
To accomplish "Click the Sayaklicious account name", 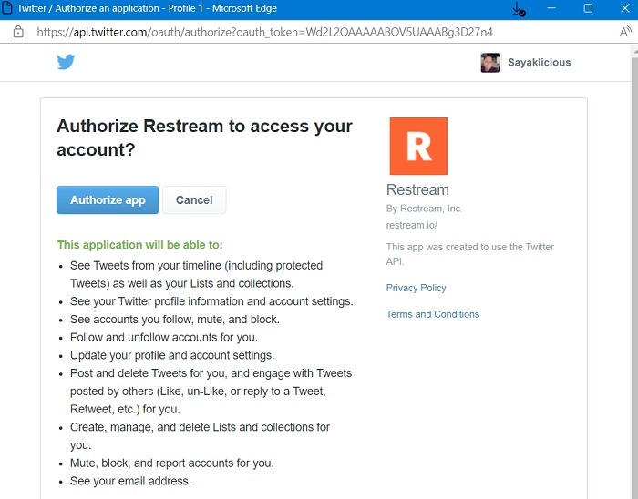I will click(540, 63).
